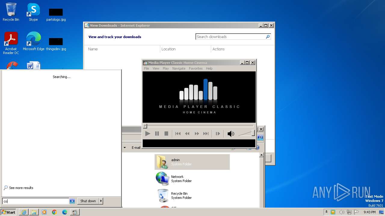Clear the Start menu search box
Image resolution: width=385 pixels, height=216 pixels.
click(72, 201)
